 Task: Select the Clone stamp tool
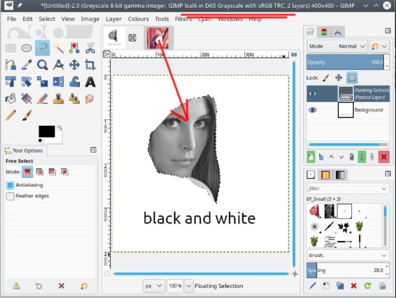coord(58,99)
